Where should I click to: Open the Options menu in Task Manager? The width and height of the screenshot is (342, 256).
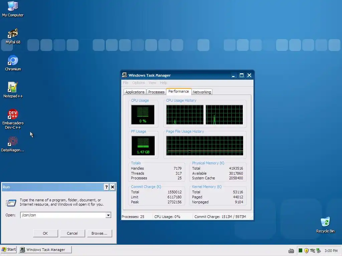coord(139,83)
